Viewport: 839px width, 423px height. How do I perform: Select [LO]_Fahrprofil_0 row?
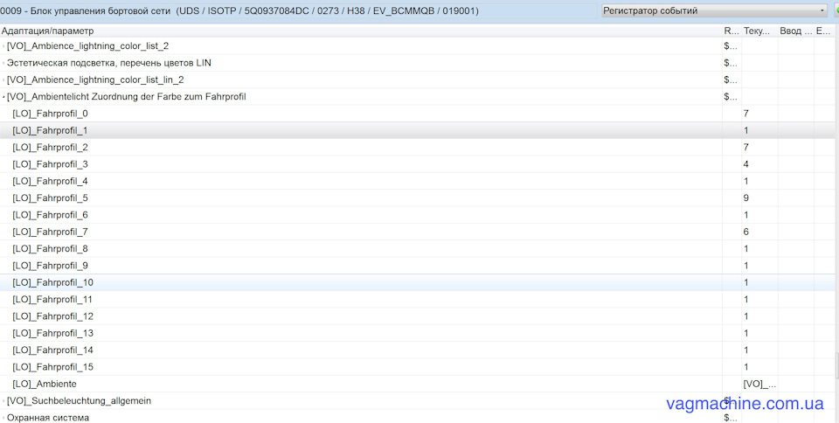(418, 114)
